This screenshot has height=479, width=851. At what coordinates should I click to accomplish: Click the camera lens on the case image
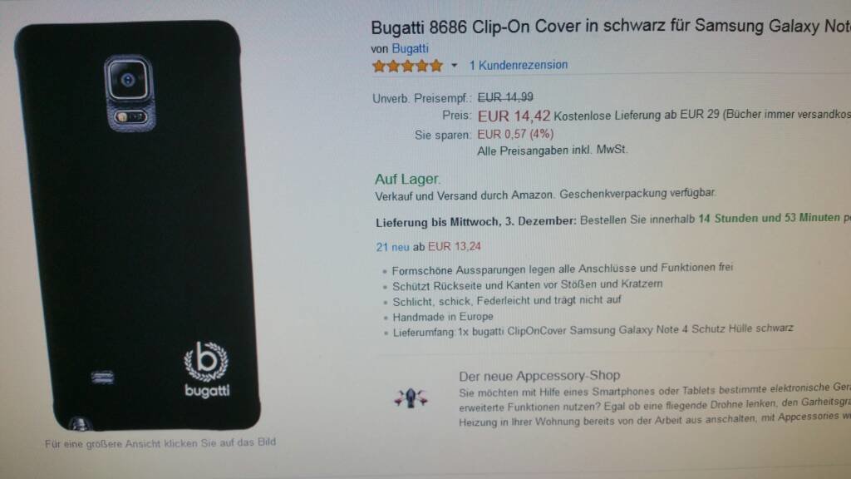(x=128, y=81)
